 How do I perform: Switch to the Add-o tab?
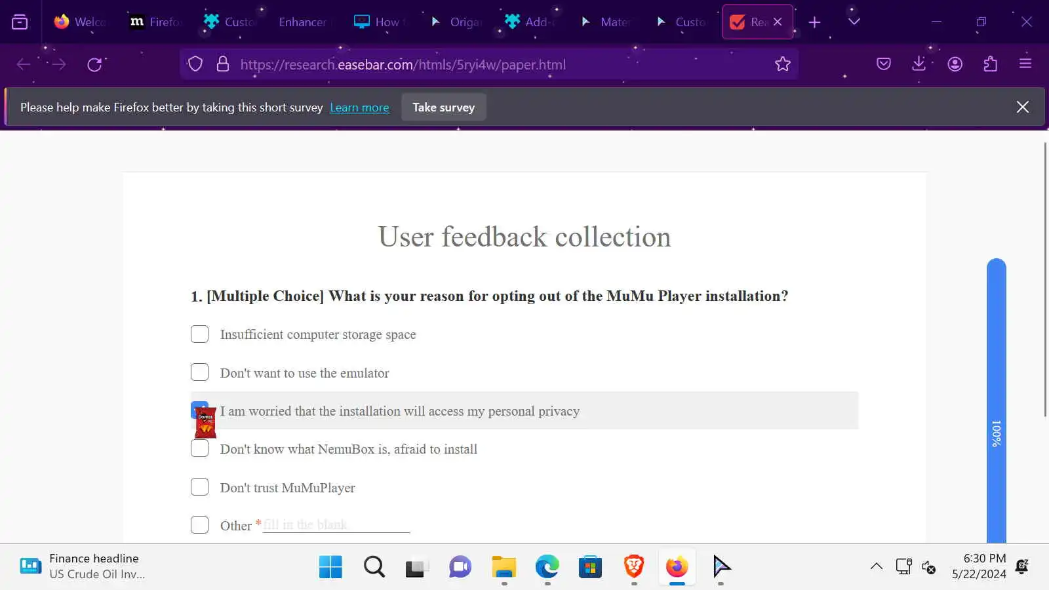click(x=530, y=22)
